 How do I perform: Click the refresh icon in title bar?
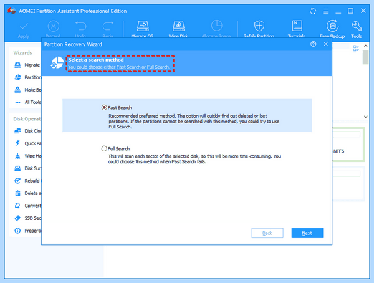[313, 11]
